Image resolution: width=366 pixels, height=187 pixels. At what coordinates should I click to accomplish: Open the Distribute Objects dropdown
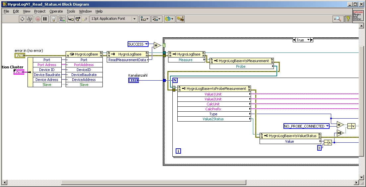(x=156, y=19)
